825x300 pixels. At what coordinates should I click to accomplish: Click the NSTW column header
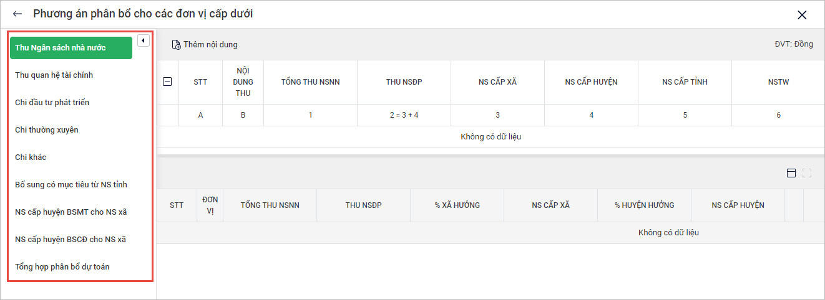(x=778, y=82)
